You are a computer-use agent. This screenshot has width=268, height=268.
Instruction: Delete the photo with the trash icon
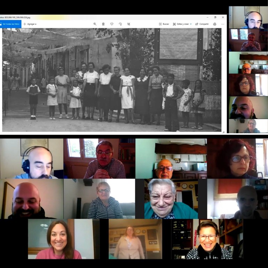pos(103,24)
